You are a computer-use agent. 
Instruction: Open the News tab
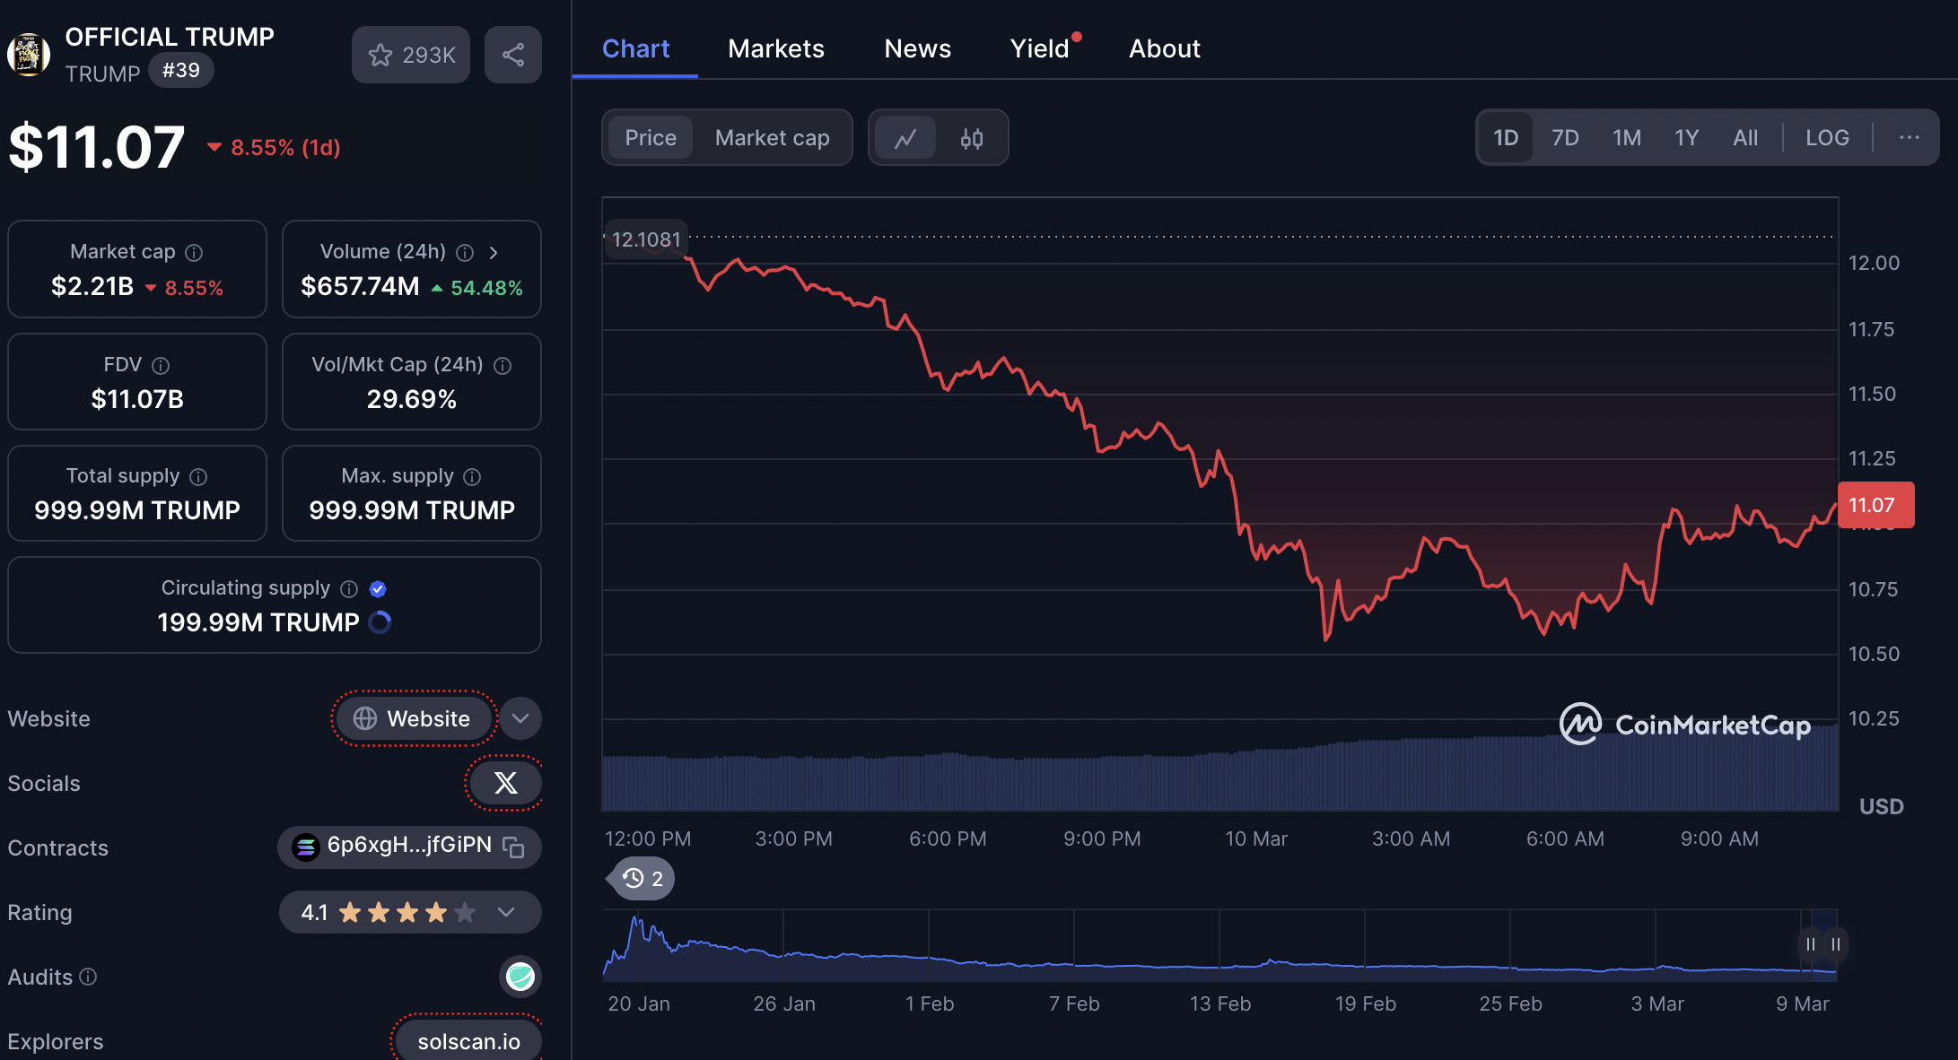(x=917, y=48)
